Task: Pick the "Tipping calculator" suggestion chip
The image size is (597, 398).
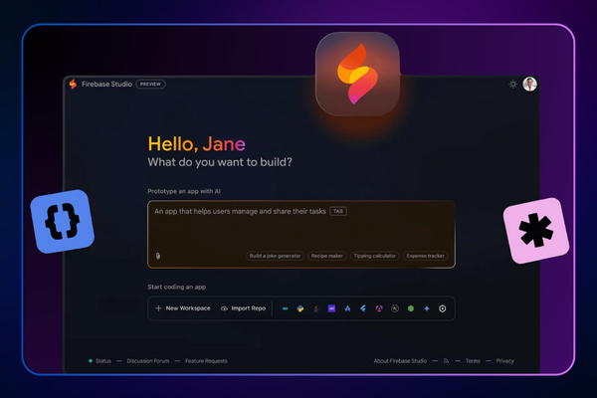Action: (x=375, y=256)
